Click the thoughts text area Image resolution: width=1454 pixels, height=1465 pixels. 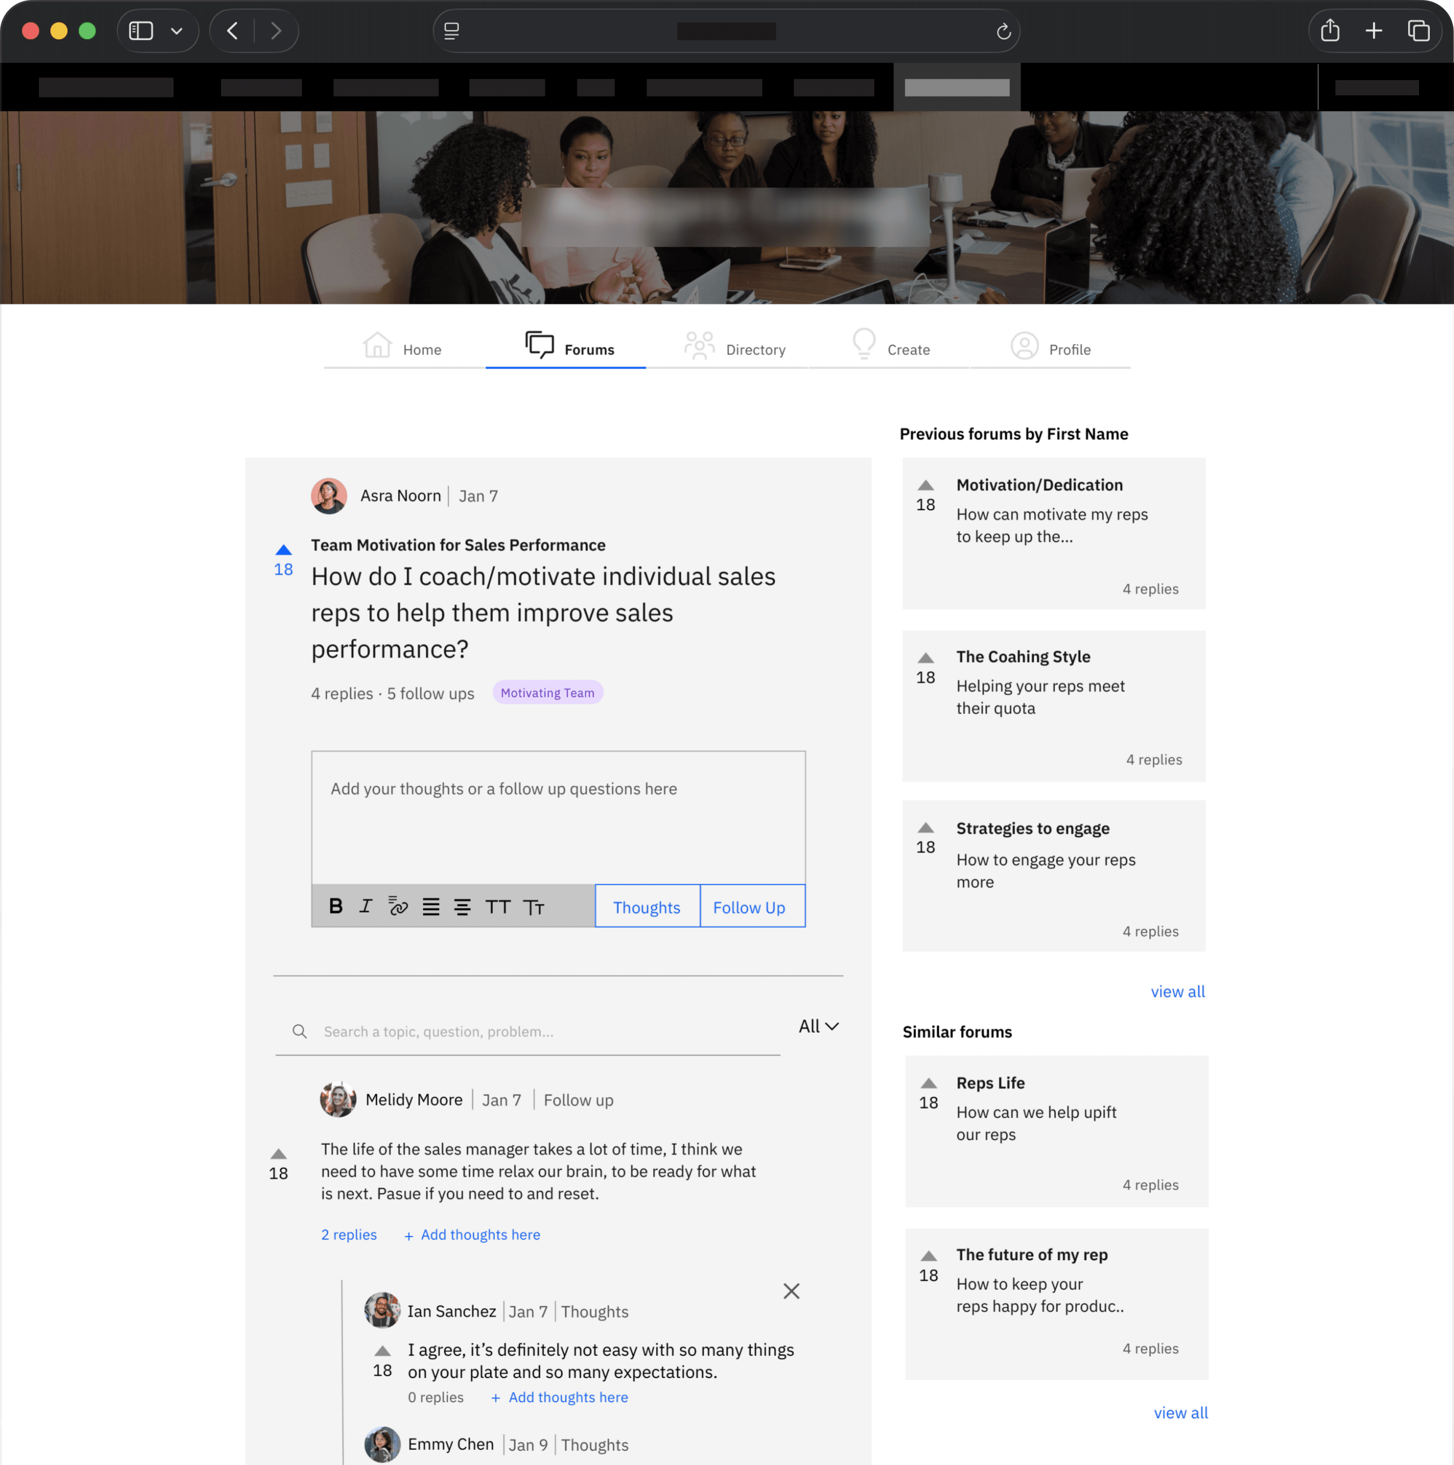click(x=558, y=817)
